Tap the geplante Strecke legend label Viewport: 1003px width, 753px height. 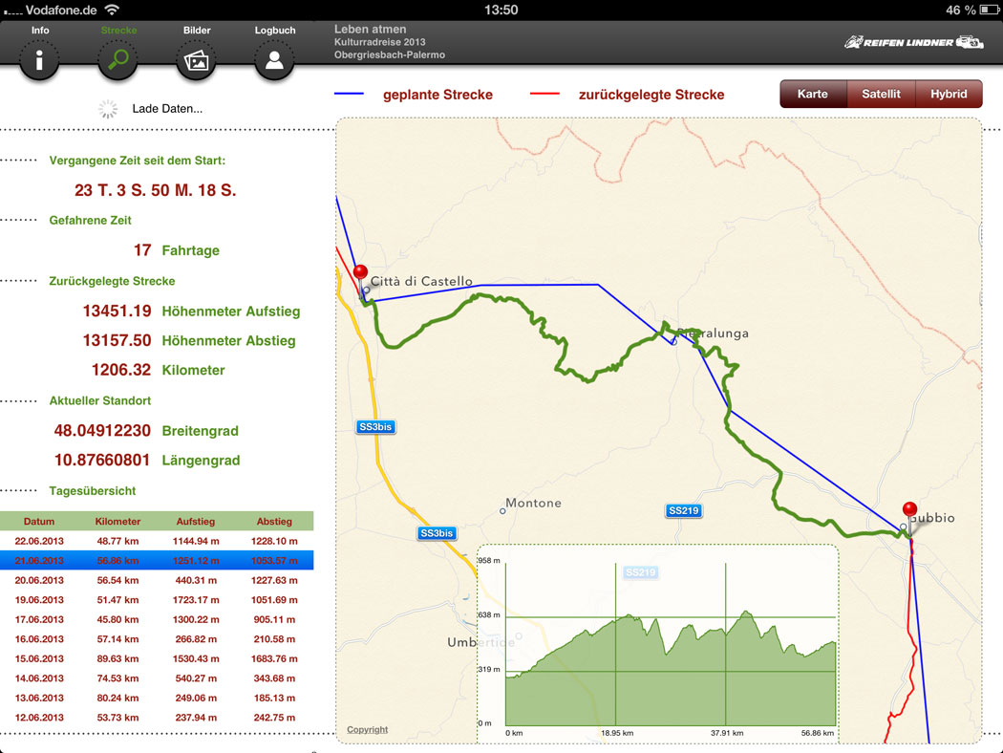438,95
